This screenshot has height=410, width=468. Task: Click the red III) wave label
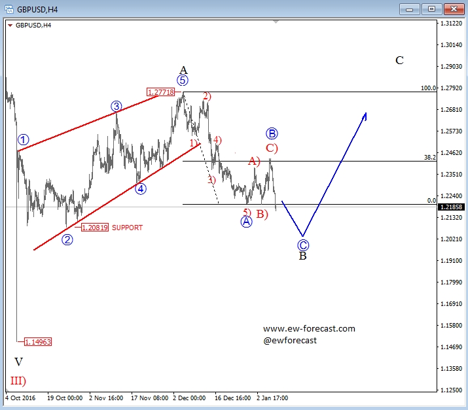18,381
